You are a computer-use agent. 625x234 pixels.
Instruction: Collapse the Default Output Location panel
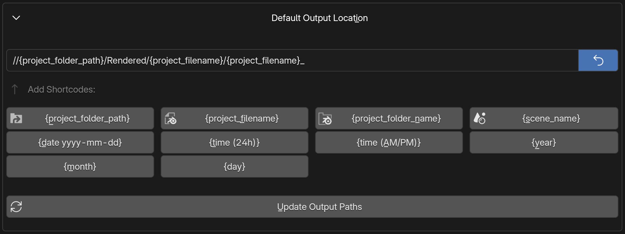click(x=16, y=18)
